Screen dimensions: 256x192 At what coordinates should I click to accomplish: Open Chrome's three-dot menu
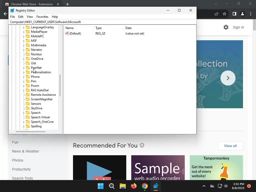click(250, 14)
